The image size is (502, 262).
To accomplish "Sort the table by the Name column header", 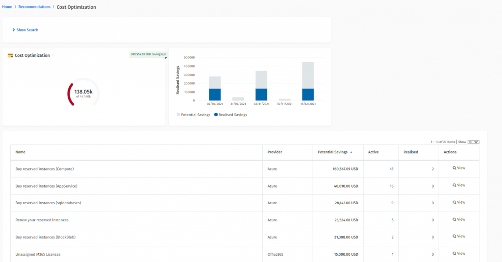I will click(x=20, y=152).
